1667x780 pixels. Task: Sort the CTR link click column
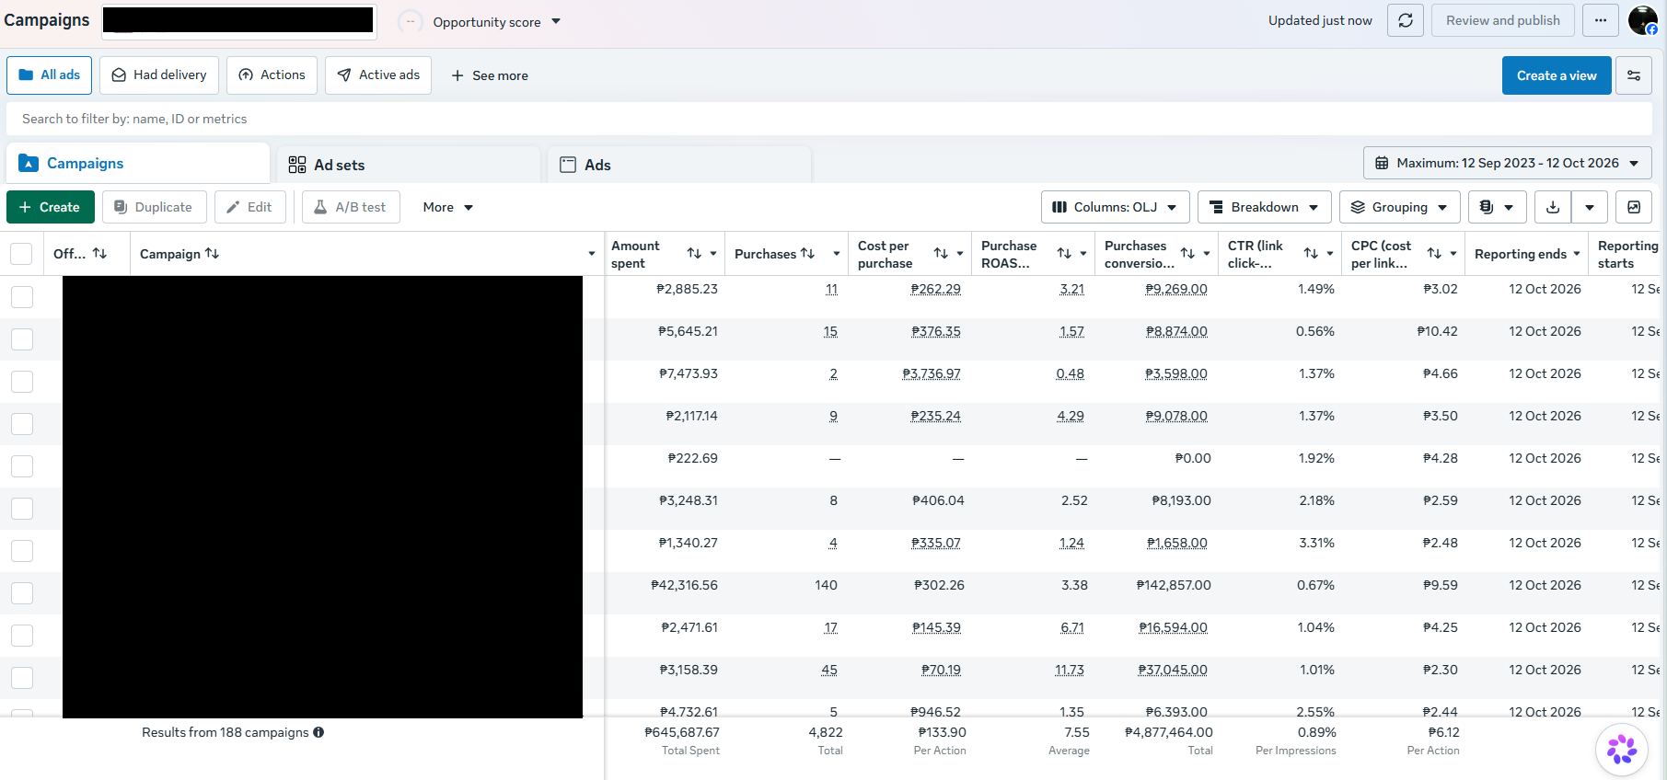click(x=1311, y=254)
